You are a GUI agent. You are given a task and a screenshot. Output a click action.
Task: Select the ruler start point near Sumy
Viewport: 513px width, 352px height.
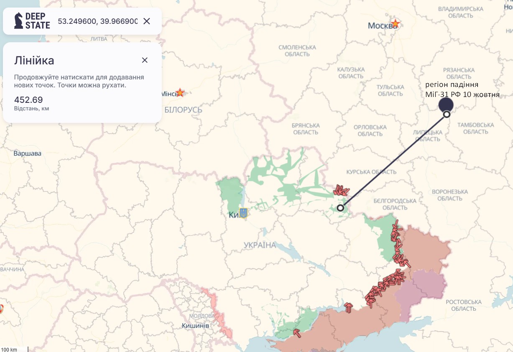click(x=340, y=208)
